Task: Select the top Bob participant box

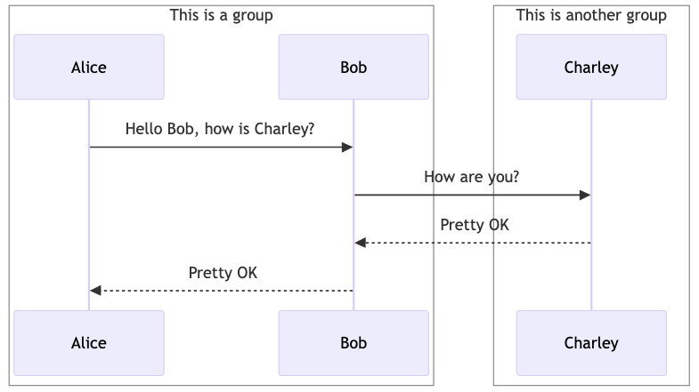Action: (354, 67)
